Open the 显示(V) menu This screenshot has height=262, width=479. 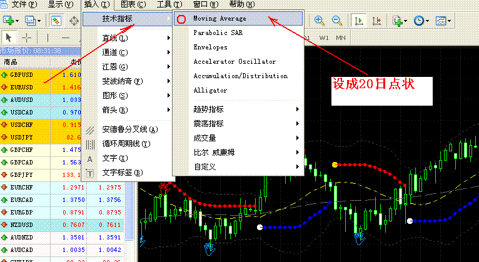61,4
